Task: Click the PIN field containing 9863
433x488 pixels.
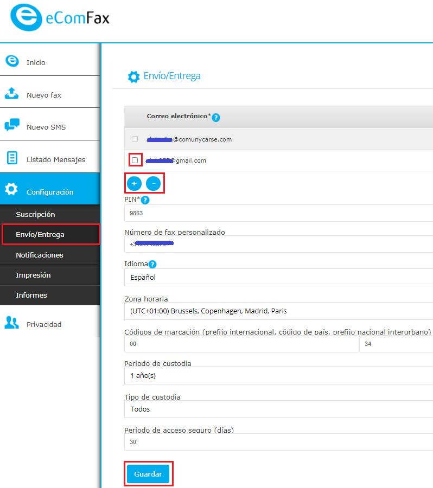Action: coord(278,213)
